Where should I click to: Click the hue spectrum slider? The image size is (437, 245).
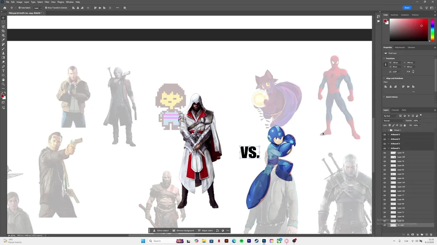(433, 30)
